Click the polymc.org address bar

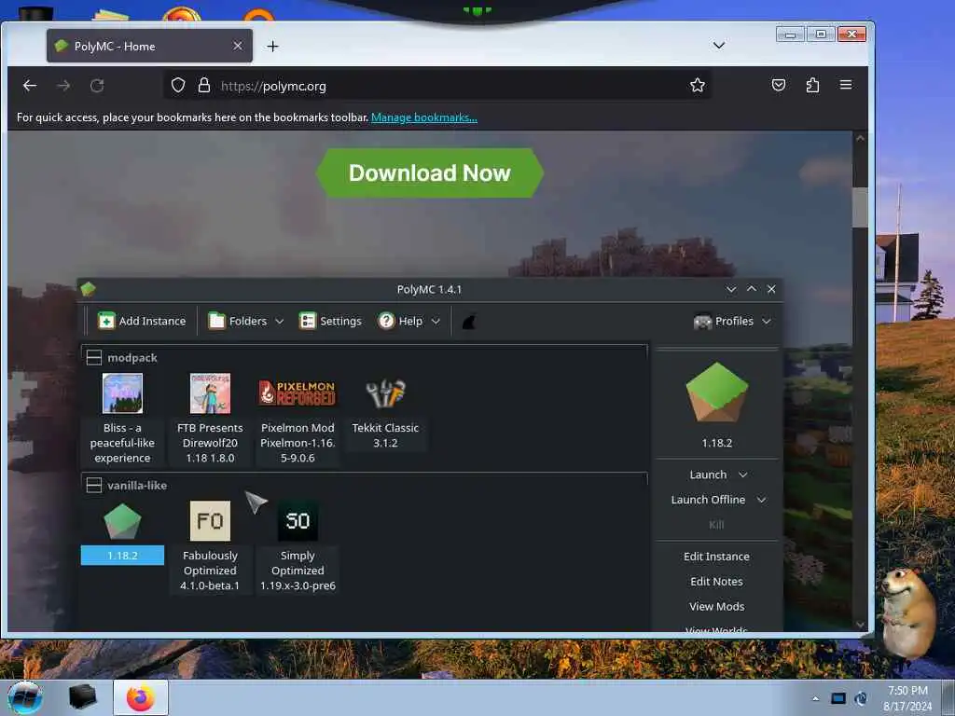click(x=436, y=86)
